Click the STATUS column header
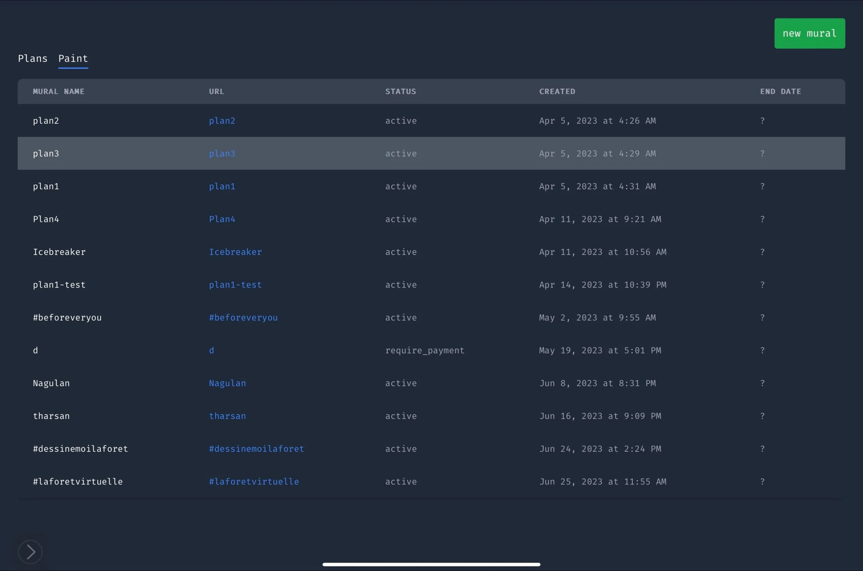Screen dimensions: 863x571 tap(400, 91)
